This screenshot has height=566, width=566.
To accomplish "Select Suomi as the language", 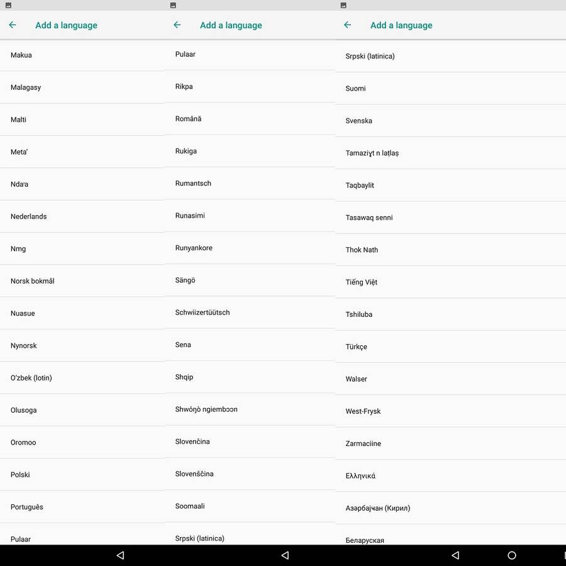I will [356, 89].
